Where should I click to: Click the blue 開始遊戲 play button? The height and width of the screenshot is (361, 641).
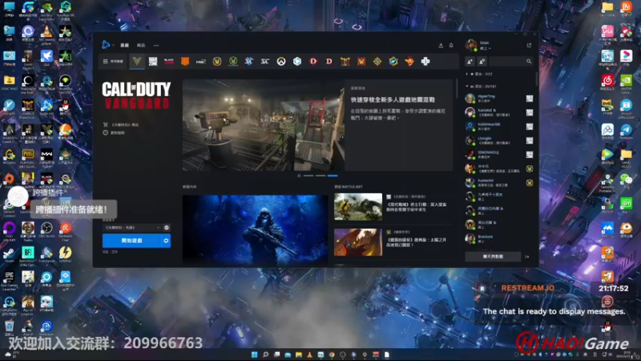point(131,241)
